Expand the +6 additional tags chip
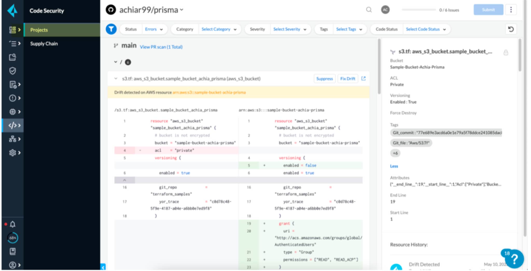The width and height of the screenshot is (531, 271). coord(395,153)
